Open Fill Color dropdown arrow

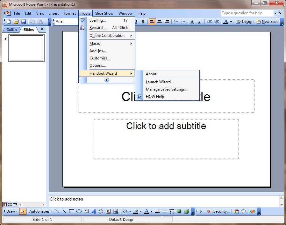[x=130, y=211]
